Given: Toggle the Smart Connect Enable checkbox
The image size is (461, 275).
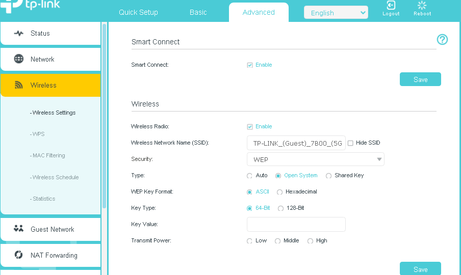Looking at the screenshot, I should point(250,65).
